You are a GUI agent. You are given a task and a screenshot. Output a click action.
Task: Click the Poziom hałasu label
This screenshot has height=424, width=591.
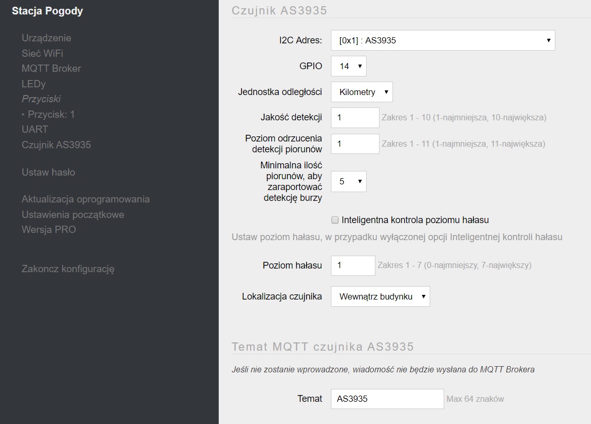293,265
